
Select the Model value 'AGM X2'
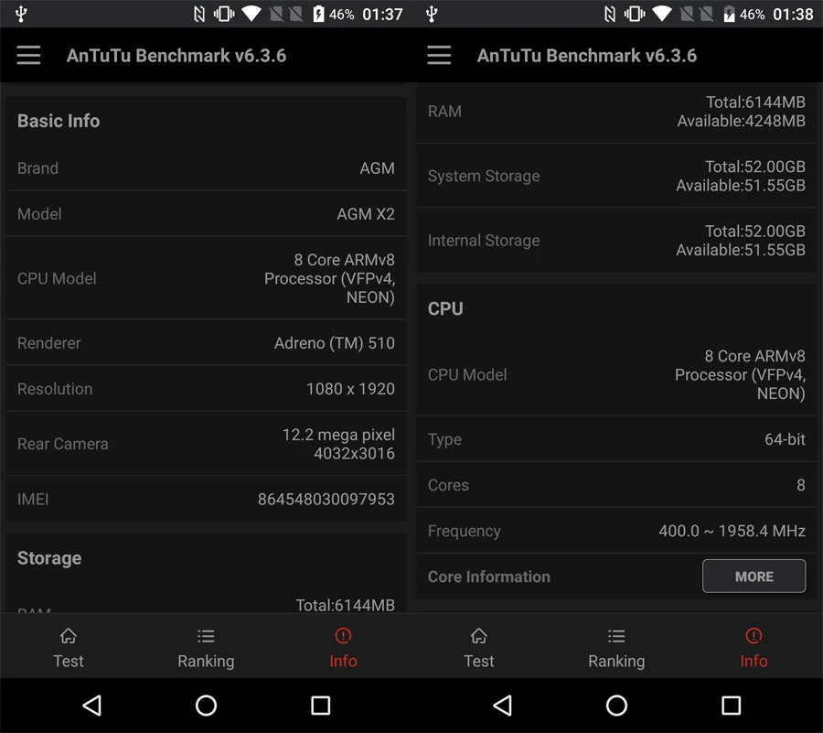click(365, 214)
